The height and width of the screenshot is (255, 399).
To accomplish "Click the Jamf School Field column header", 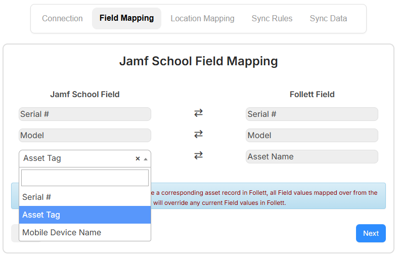I will pyautogui.click(x=85, y=95).
